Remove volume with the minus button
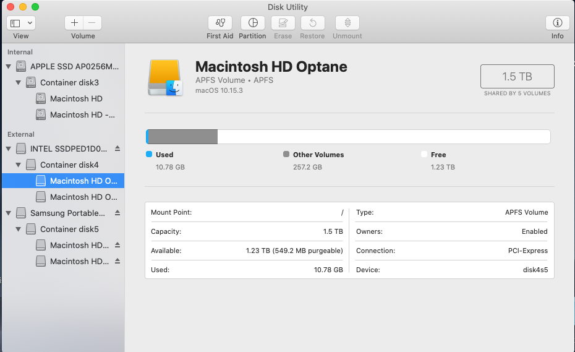 pyautogui.click(x=92, y=23)
